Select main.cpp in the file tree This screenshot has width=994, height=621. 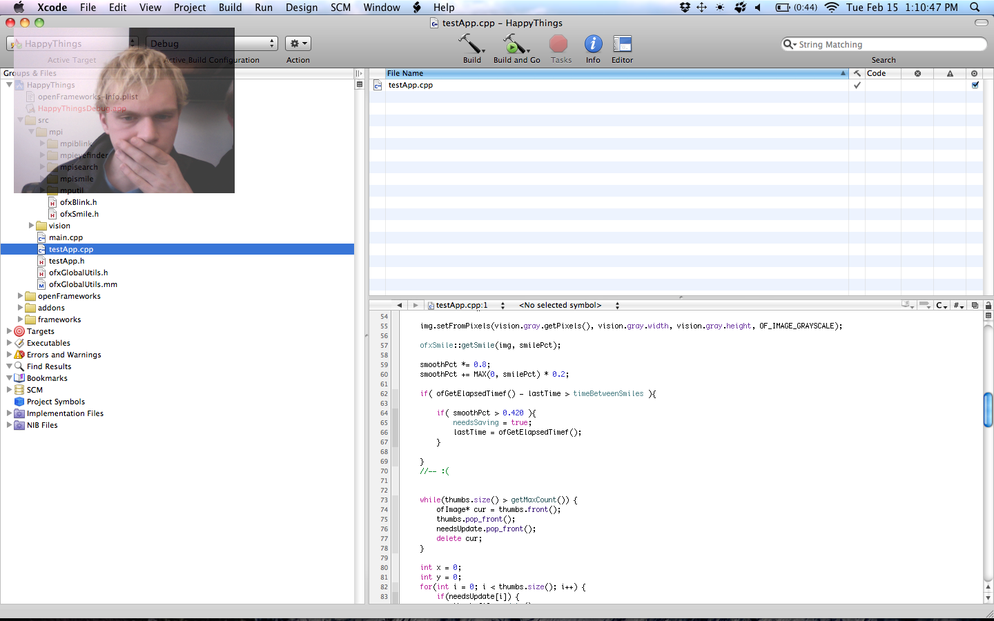(66, 237)
